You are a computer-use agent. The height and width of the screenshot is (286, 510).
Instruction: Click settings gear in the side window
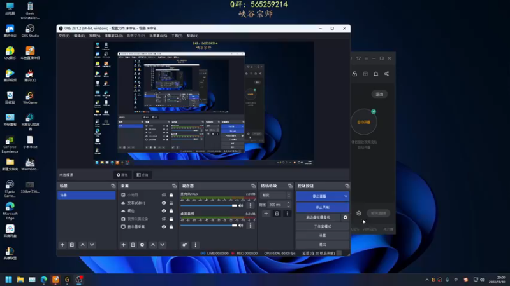[x=359, y=213]
